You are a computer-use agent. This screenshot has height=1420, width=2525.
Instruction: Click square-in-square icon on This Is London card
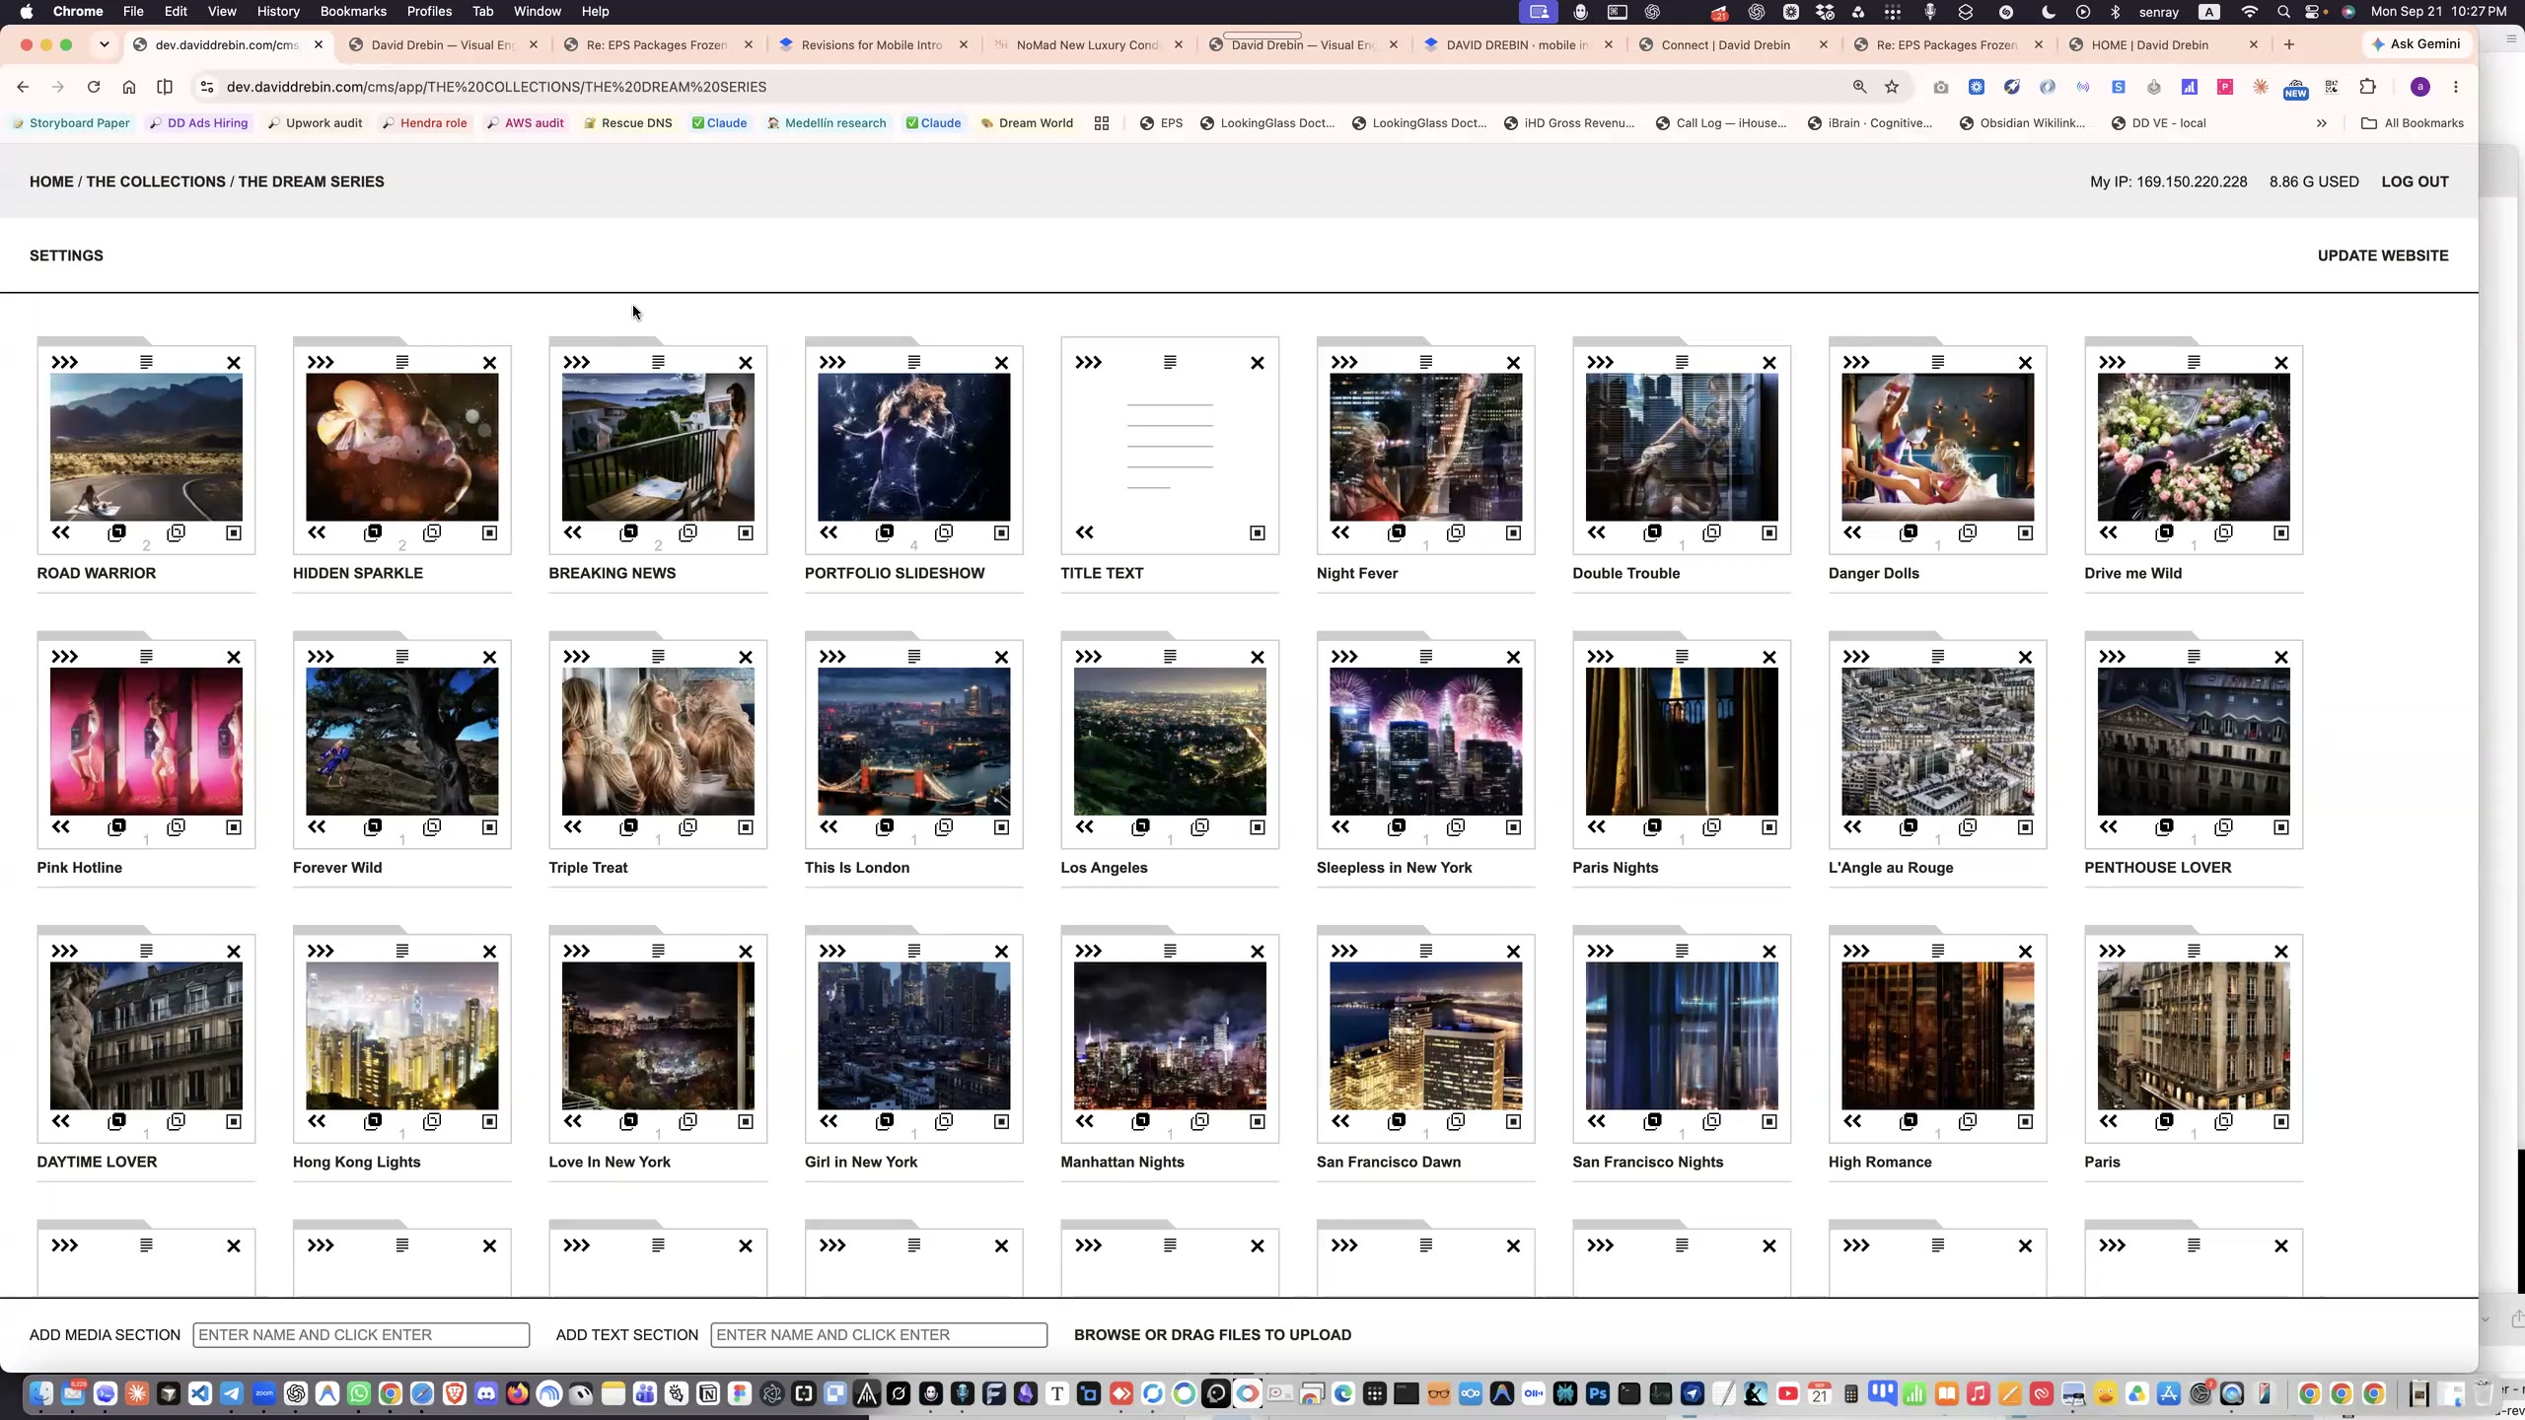click(x=1001, y=827)
